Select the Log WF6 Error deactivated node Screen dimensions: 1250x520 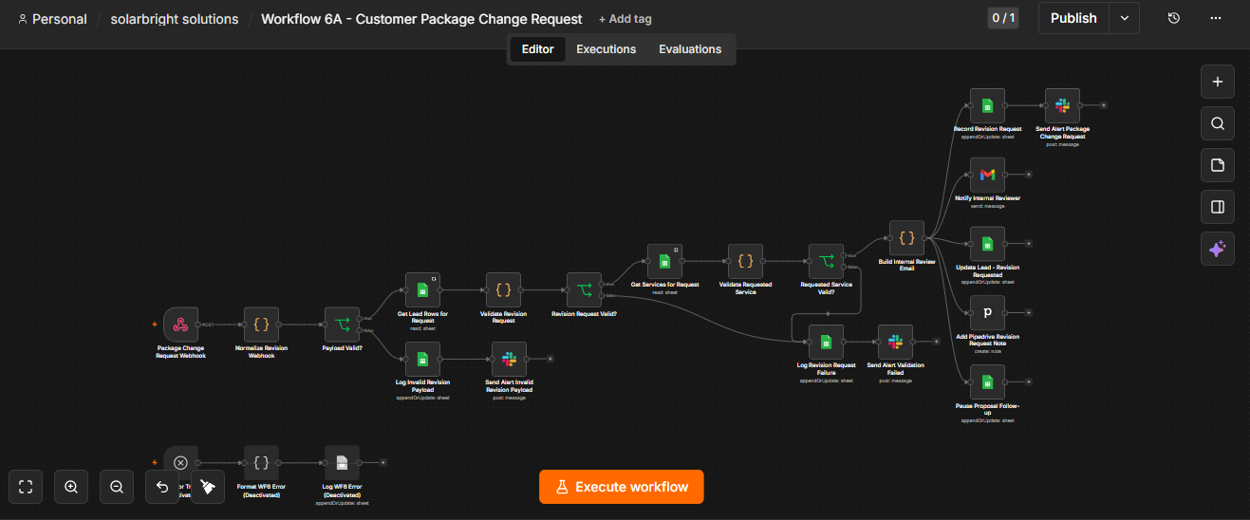pos(342,463)
